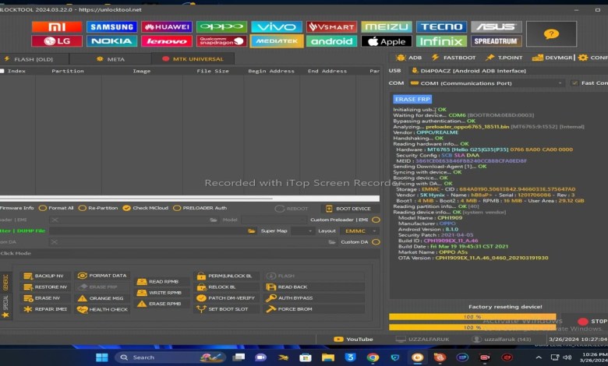Expand the Layout EMMC dropdown
The width and height of the screenshot is (608, 366).
click(x=359, y=231)
